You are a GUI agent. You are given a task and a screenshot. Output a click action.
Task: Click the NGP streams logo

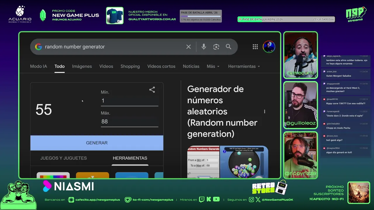(x=356, y=14)
